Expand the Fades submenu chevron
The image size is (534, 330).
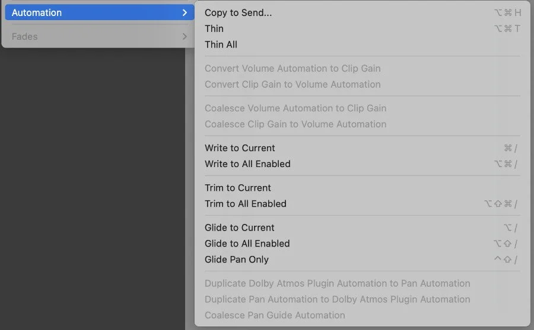coord(185,36)
